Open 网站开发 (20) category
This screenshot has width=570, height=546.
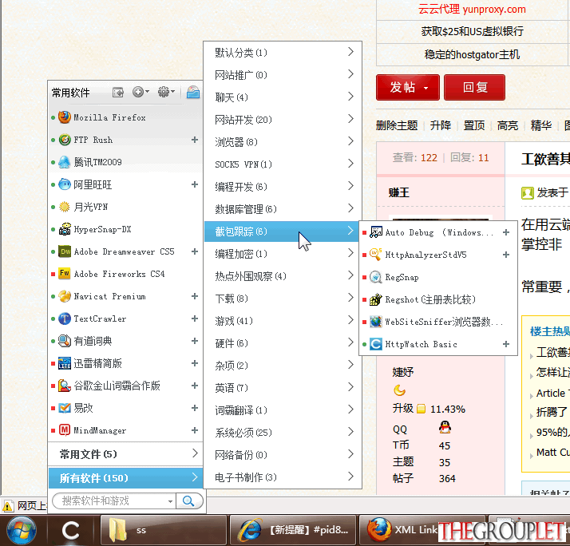click(x=283, y=120)
